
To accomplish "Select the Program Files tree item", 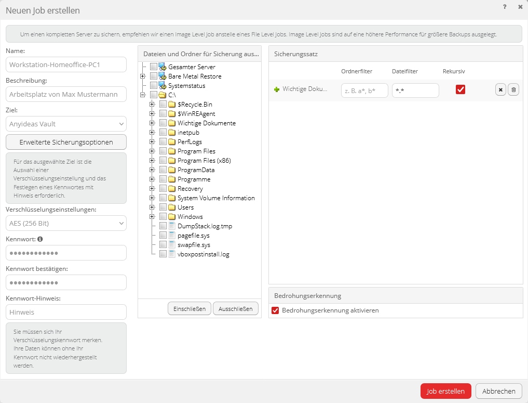I will 196,151.
